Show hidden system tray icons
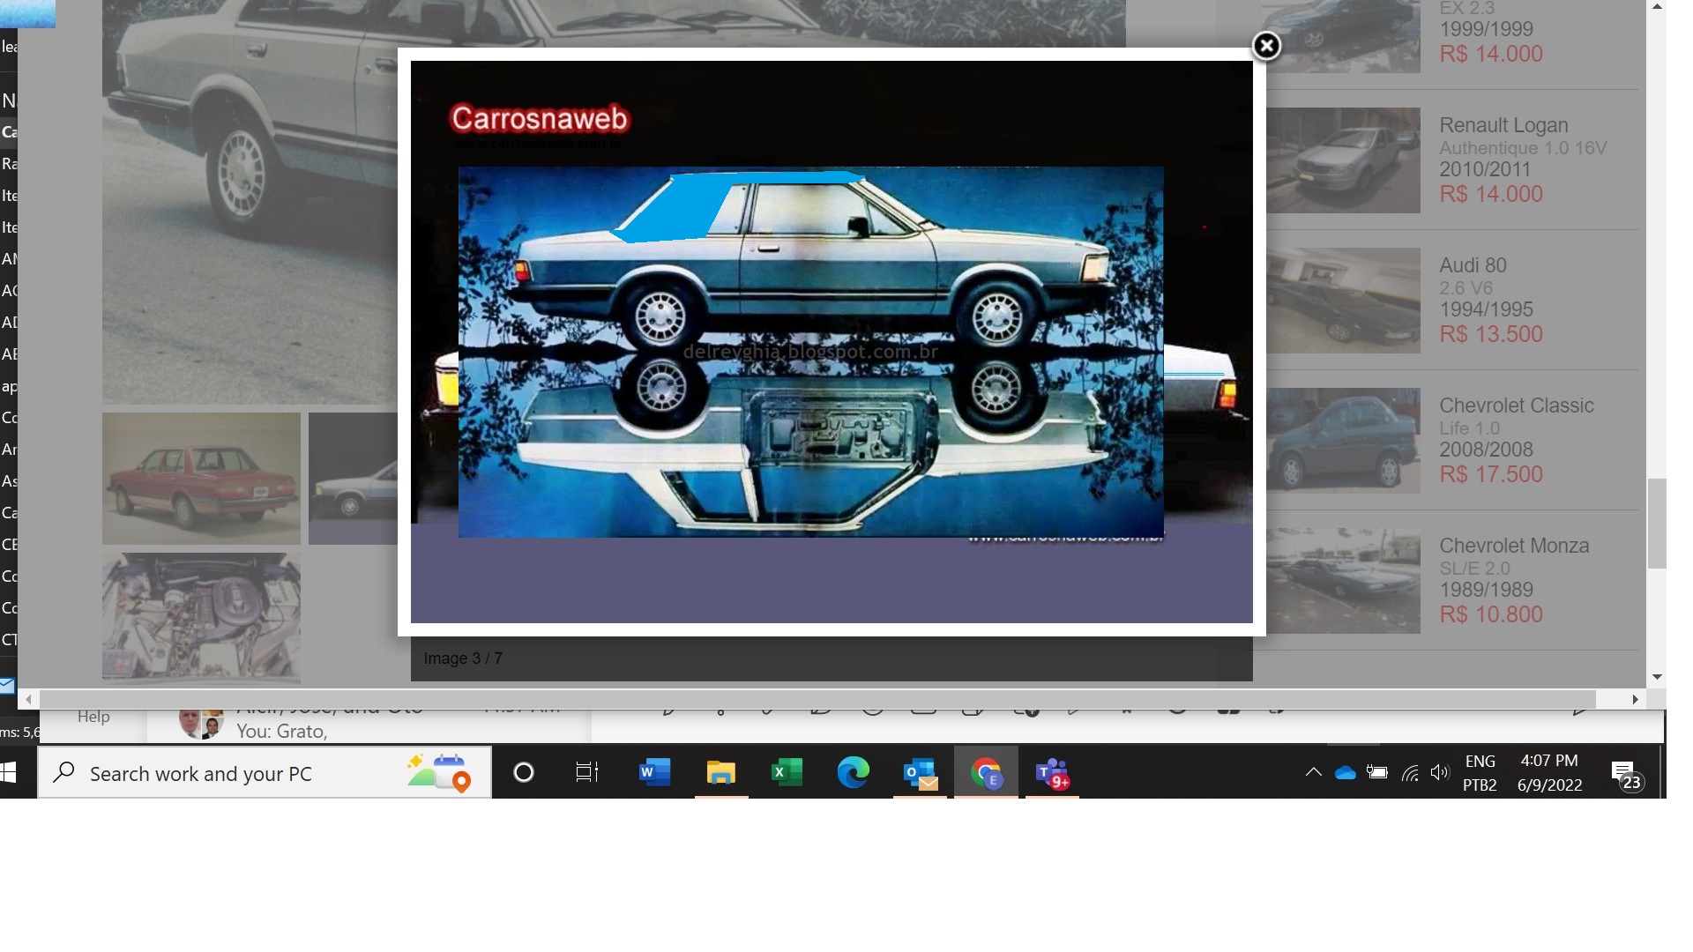1693x952 pixels. click(1313, 773)
